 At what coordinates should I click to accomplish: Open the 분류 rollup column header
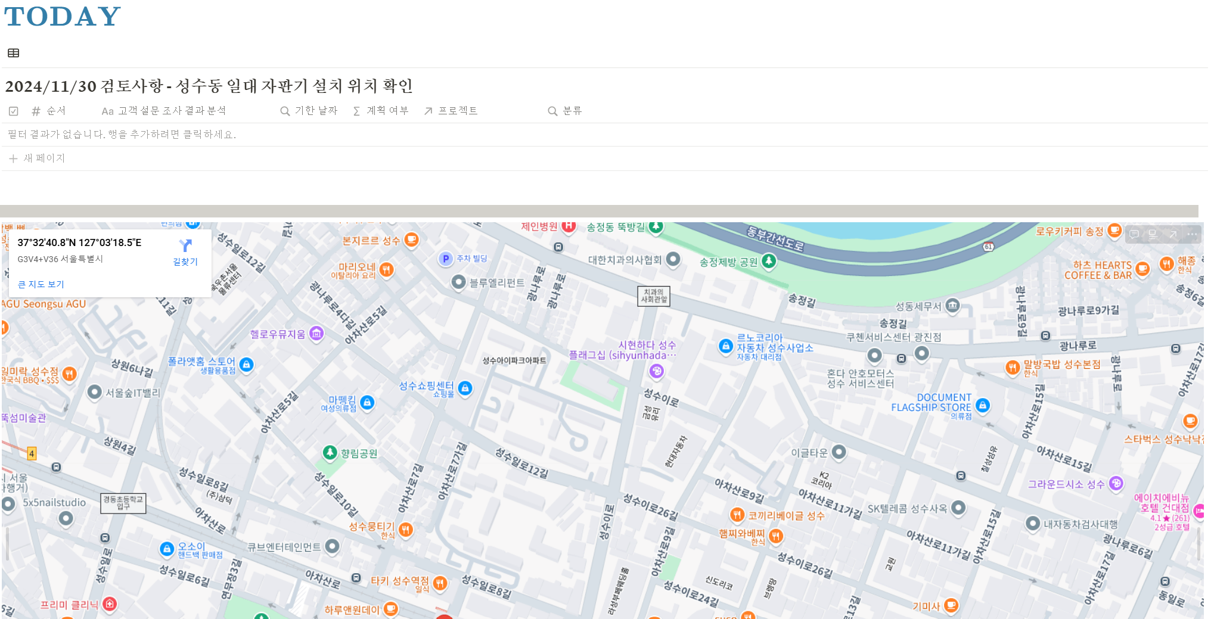pyautogui.click(x=565, y=111)
